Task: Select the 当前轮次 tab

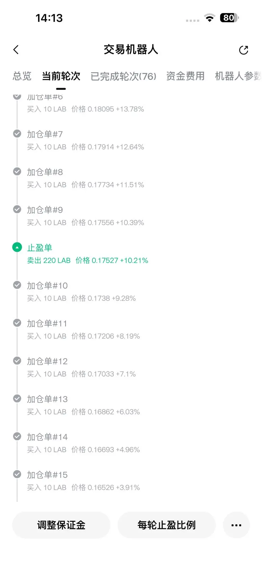Action: (61, 76)
